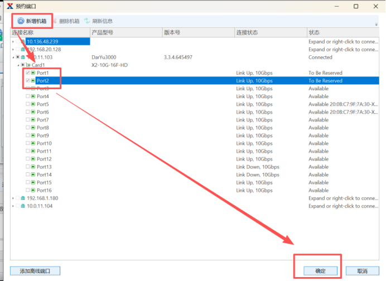Click the 删除机箱 delete chassis button

[66, 21]
